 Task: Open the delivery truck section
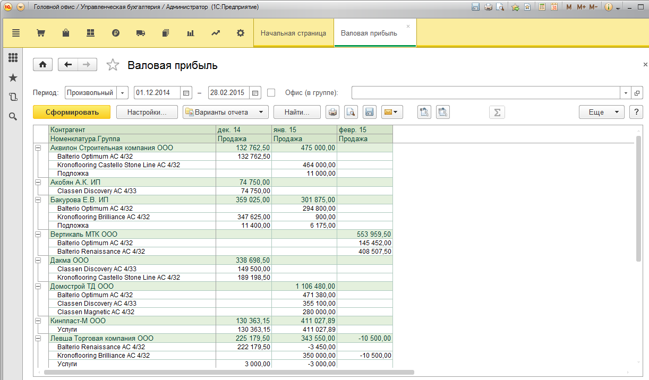click(x=141, y=33)
